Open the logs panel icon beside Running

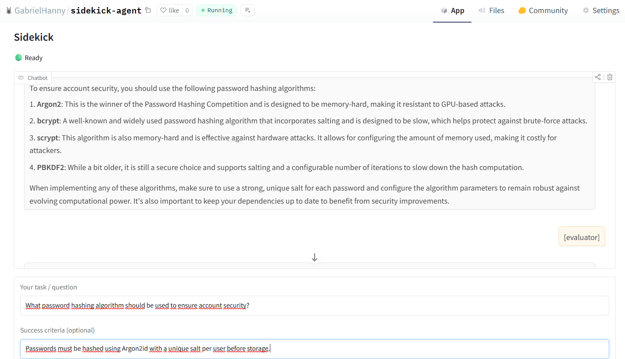(x=247, y=10)
